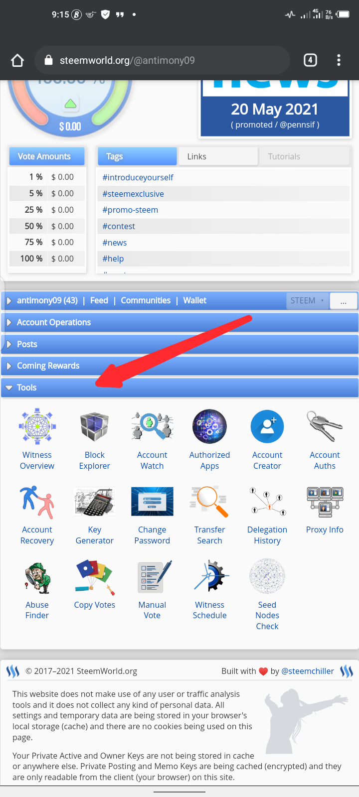The height and width of the screenshot is (797, 359).
Task: Open the Transfer Search tool
Action: 210,515
